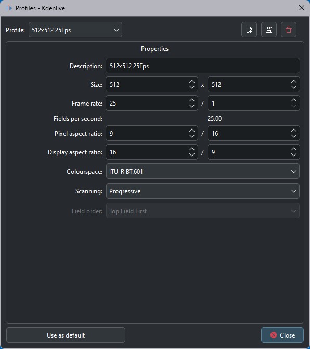The width and height of the screenshot is (310, 349).
Task: Create a new profile with the document-plus icon
Action: point(249,30)
